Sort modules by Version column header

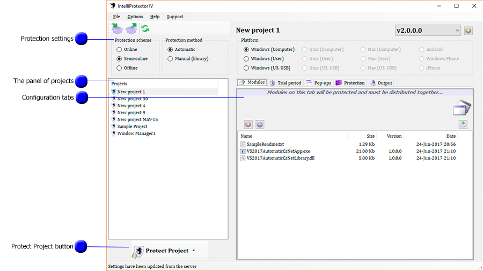[x=390, y=136]
